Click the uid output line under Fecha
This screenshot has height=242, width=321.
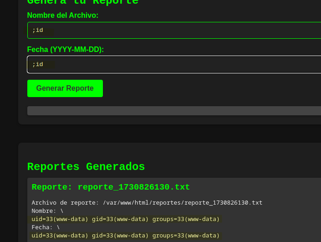126,236
